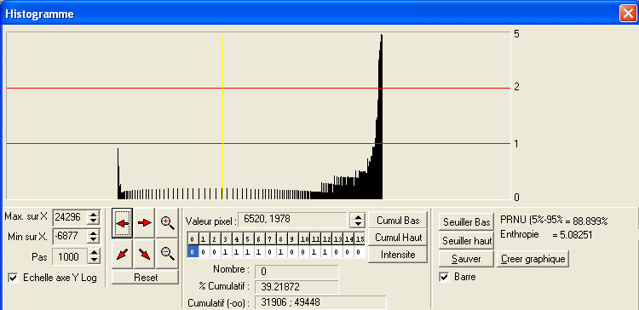Click the Creer graphique button
639x310 pixels.
(533, 259)
